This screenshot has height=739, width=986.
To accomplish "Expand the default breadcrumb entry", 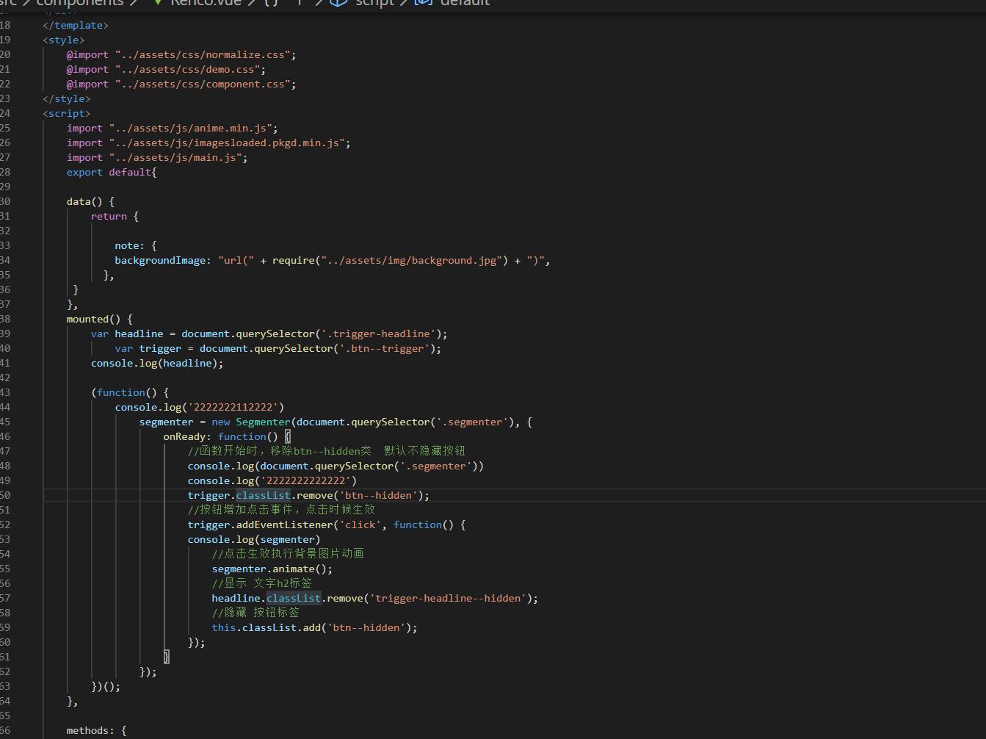I will click(x=463, y=4).
